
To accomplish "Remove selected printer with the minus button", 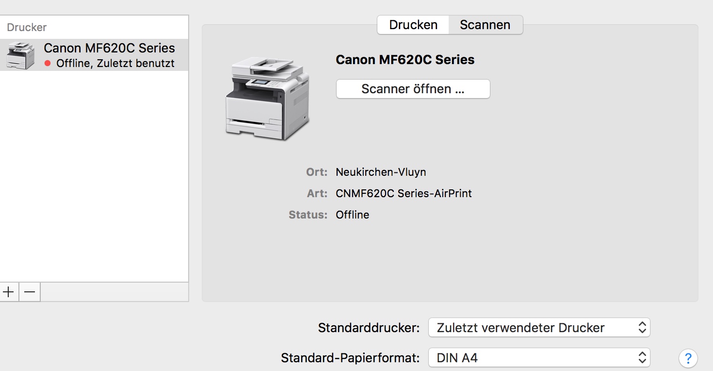I will click(30, 292).
